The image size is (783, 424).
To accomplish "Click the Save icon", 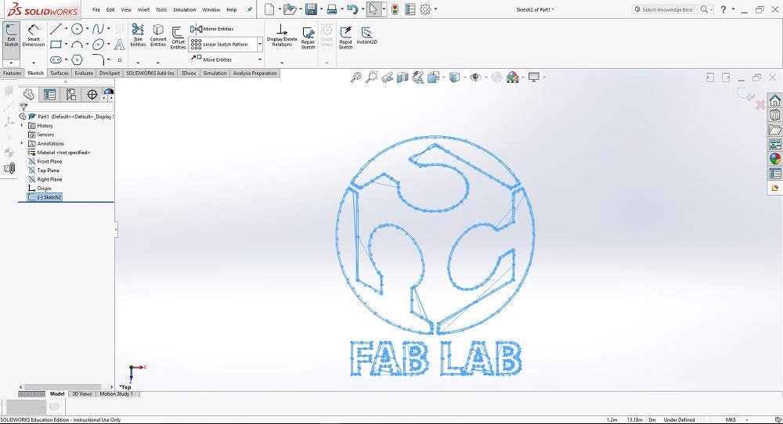I will (311, 9).
